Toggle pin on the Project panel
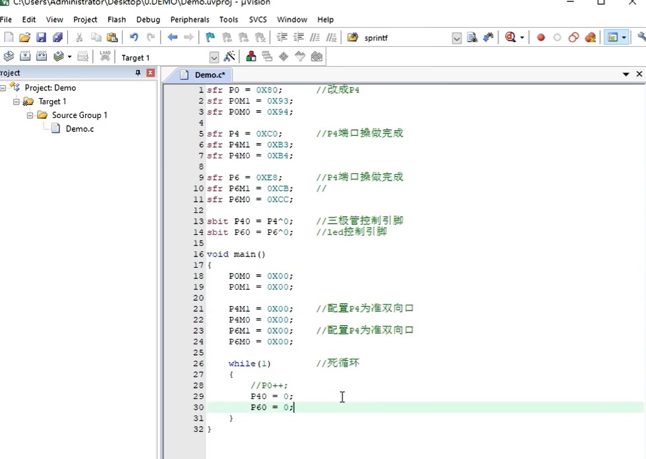 (x=138, y=73)
